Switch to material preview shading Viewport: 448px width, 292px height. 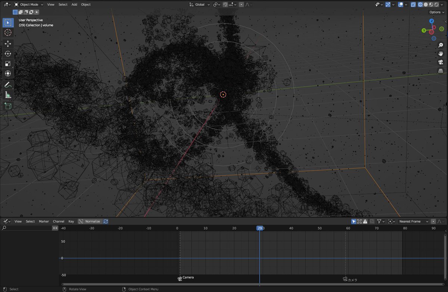coord(431,4)
